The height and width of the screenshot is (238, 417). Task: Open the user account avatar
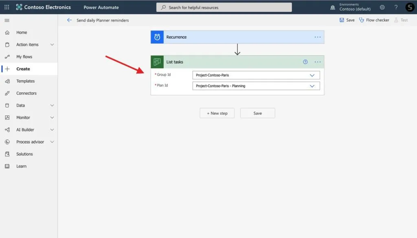click(x=410, y=7)
